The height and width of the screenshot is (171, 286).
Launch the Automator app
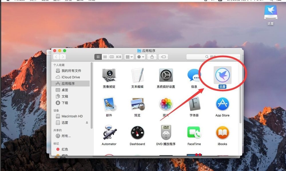coord(109,133)
